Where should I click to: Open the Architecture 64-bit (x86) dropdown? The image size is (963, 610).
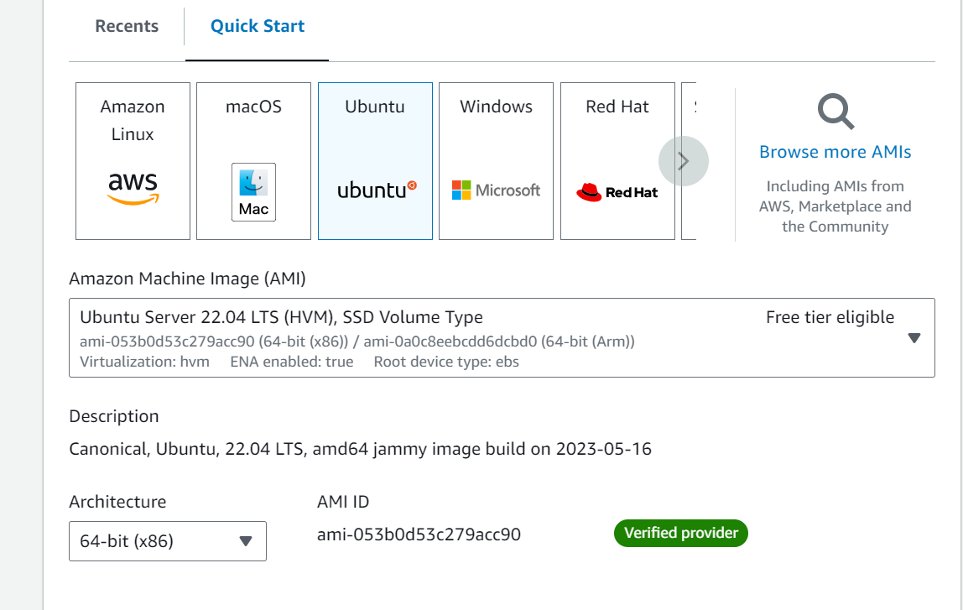(x=168, y=541)
